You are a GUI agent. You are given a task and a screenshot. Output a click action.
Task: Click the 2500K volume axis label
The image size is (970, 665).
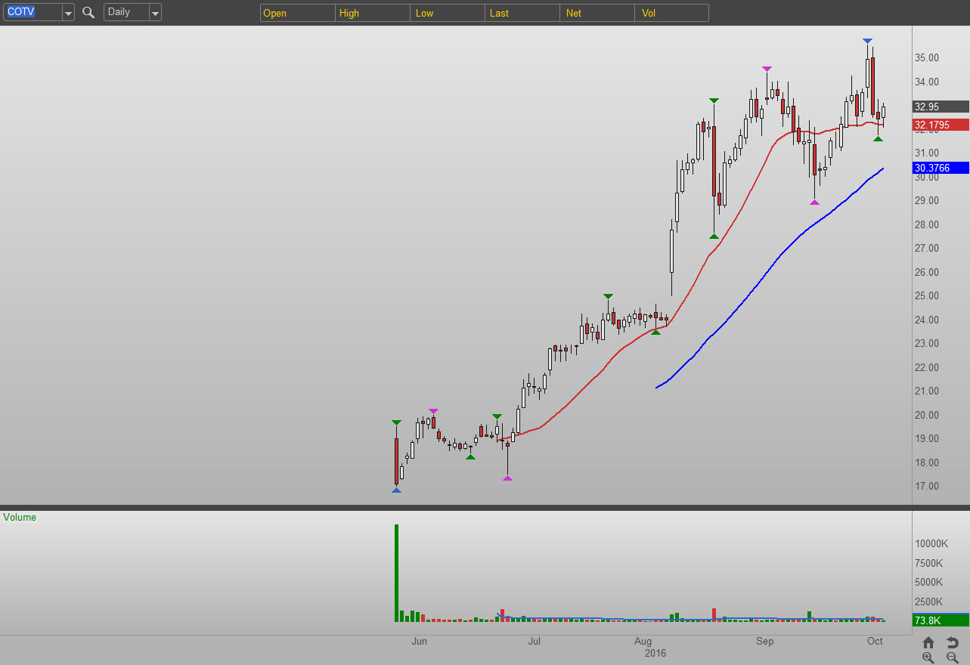(x=929, y=602)
